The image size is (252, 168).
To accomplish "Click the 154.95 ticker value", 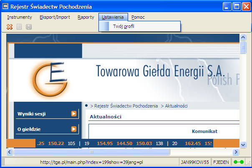I will click(x=105, y=143).
